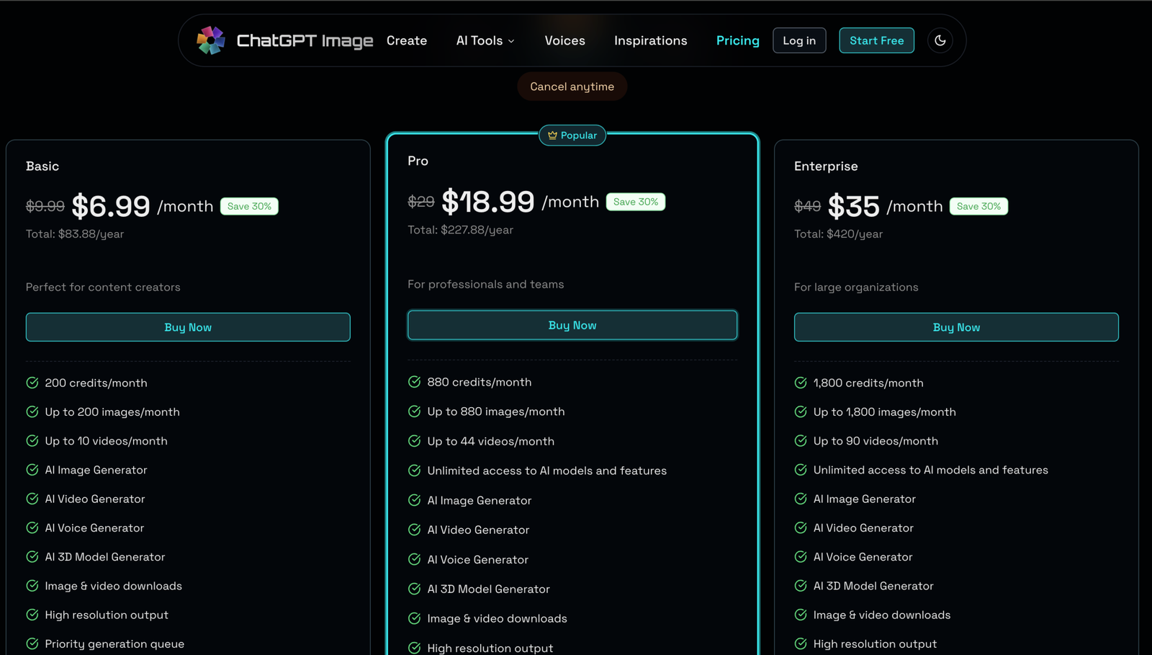Click the Log in button
Viewport: 1152px width, 655px height.
[799, 40]
